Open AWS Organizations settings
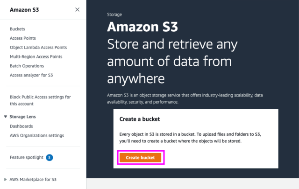 click(37, 135)
